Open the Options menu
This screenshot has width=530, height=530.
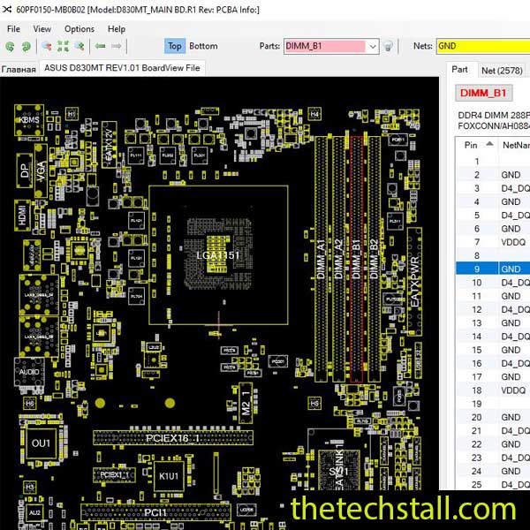(x=79, y=28)
